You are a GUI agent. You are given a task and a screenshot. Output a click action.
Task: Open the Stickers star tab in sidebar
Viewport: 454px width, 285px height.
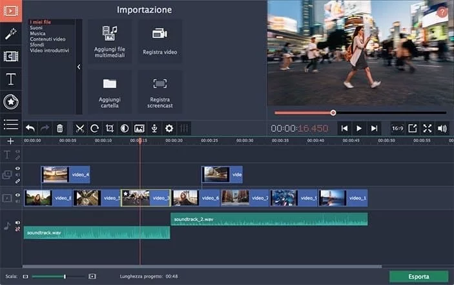pos(11,101)
